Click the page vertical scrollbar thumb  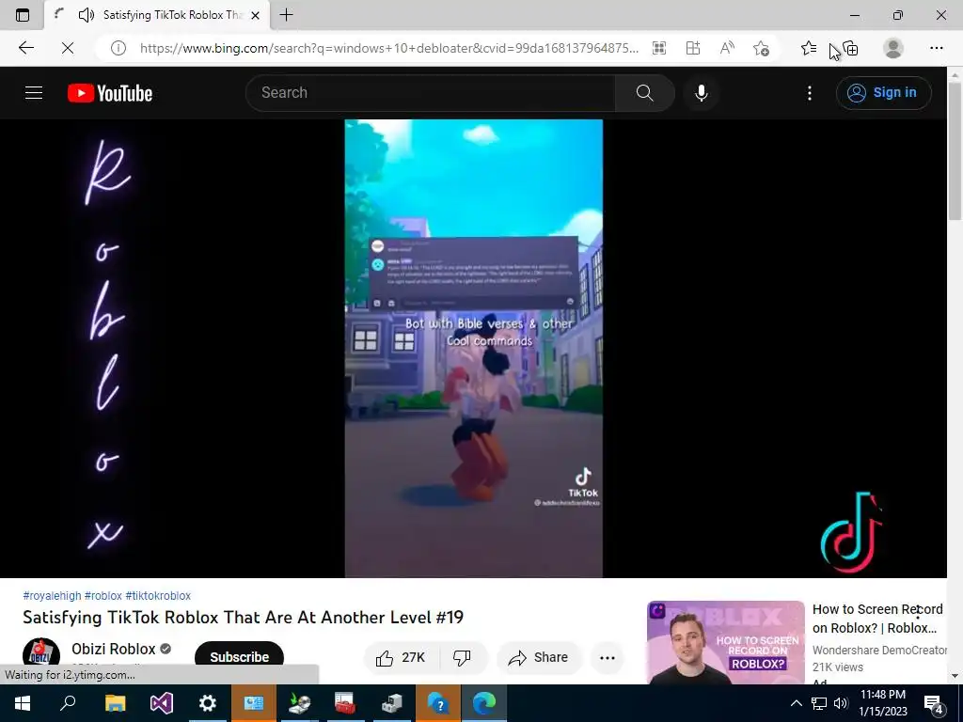tap(955, 150)
